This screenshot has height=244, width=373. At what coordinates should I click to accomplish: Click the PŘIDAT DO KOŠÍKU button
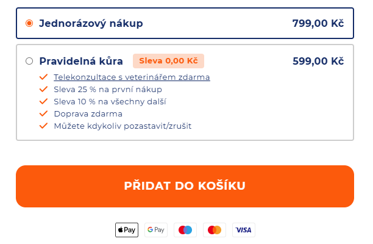click(x=185, y=186)
